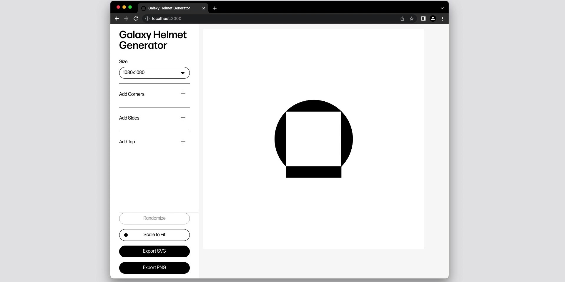
Task: Open the 1080x1080 size dropdown
Action: pos(154,73)
